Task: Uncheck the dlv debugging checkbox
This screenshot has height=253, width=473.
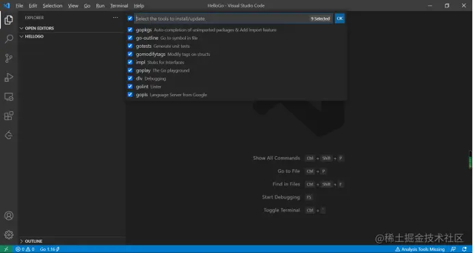Action: pos(130,78)
